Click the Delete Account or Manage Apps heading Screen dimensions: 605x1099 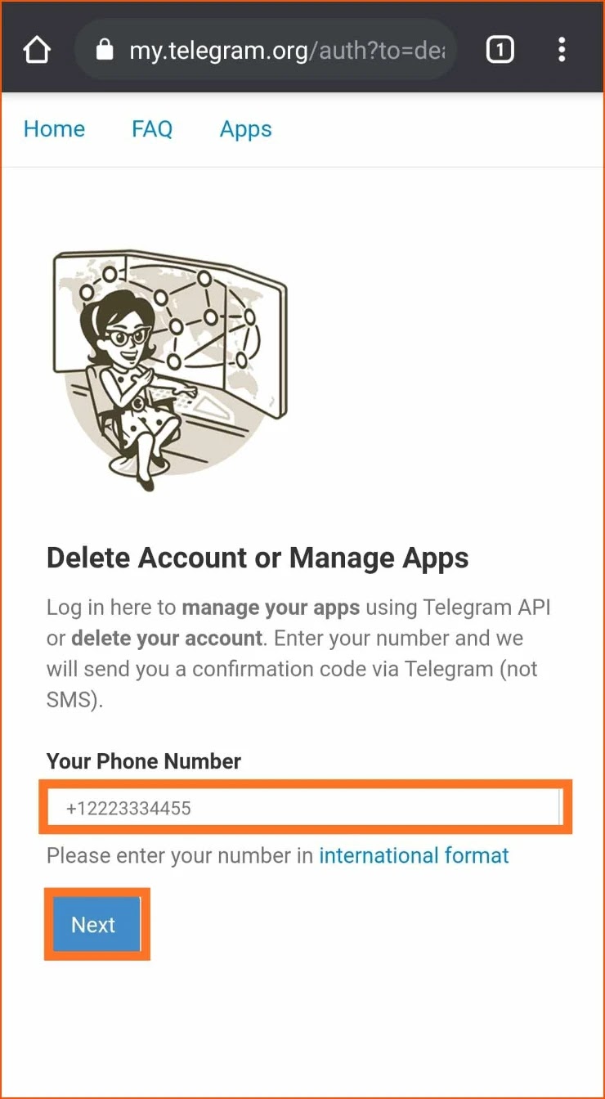click(x=258, y=558)
